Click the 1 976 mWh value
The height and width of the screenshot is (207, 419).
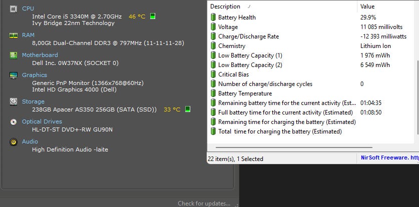tap(375, 55)
